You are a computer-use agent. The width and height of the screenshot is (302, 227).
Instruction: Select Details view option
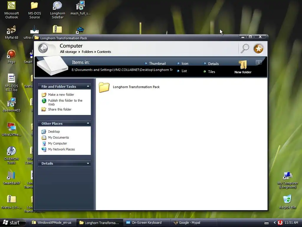tap(211, 64)
